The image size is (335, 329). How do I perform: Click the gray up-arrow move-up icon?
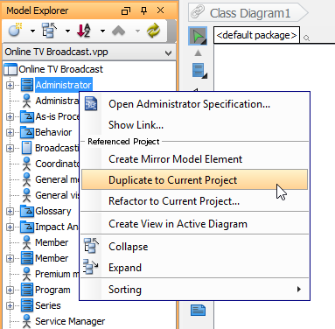tap(119, 31)
